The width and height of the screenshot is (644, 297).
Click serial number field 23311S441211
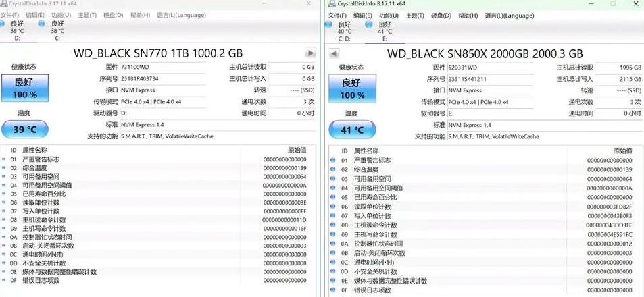(491, 79)
